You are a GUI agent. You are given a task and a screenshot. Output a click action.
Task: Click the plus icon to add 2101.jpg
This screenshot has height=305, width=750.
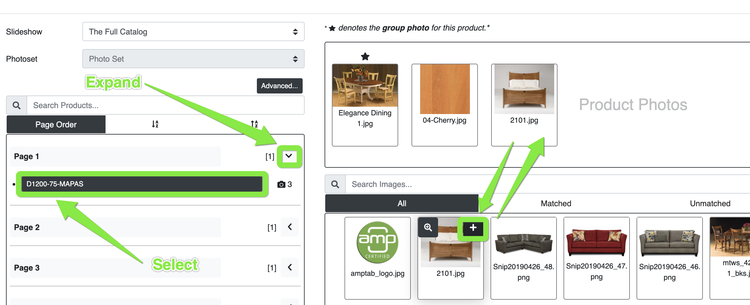473,228
